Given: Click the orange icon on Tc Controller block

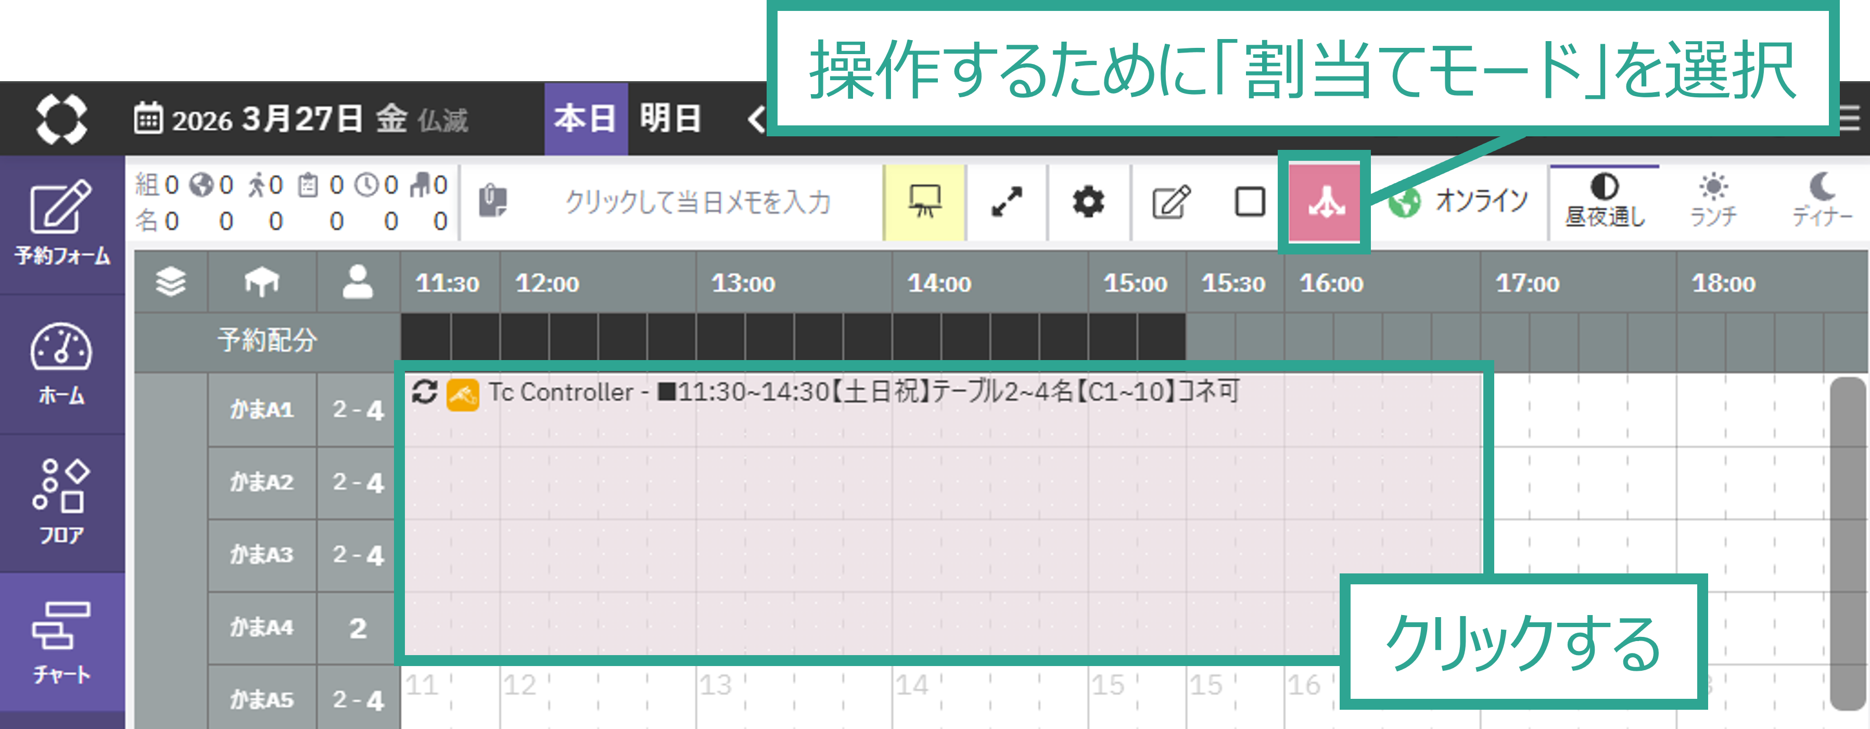Looking at the screenshot, I should pos(462,394).
